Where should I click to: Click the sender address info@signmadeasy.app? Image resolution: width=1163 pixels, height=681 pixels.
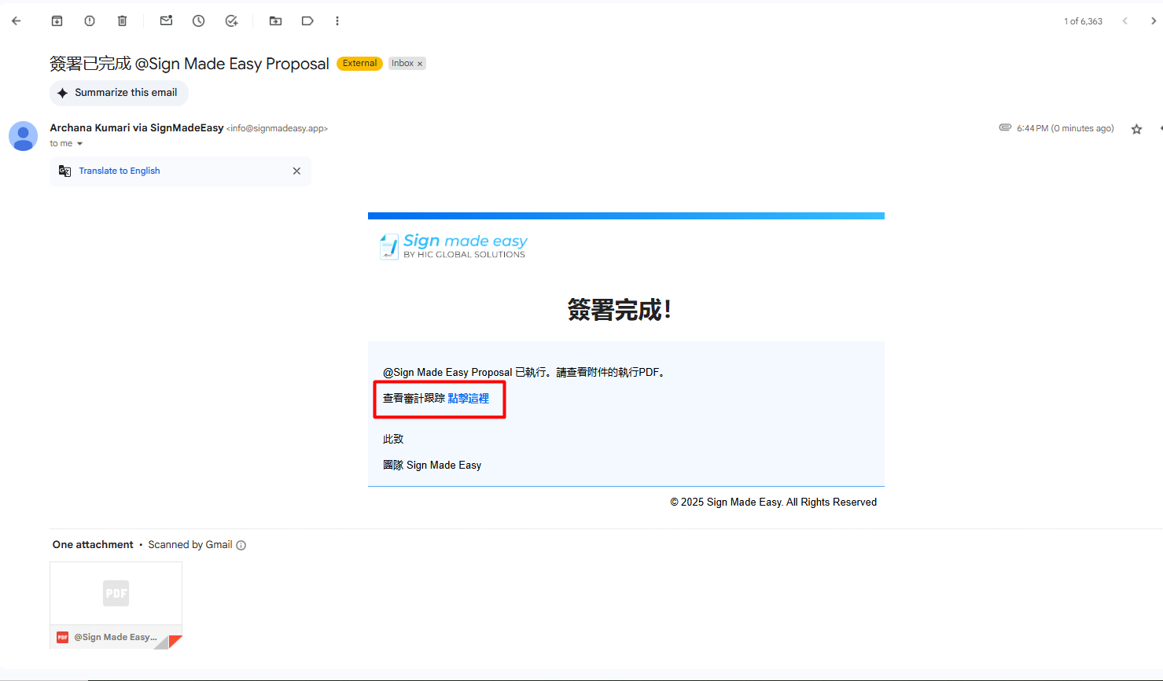click(x=278, y=129)
